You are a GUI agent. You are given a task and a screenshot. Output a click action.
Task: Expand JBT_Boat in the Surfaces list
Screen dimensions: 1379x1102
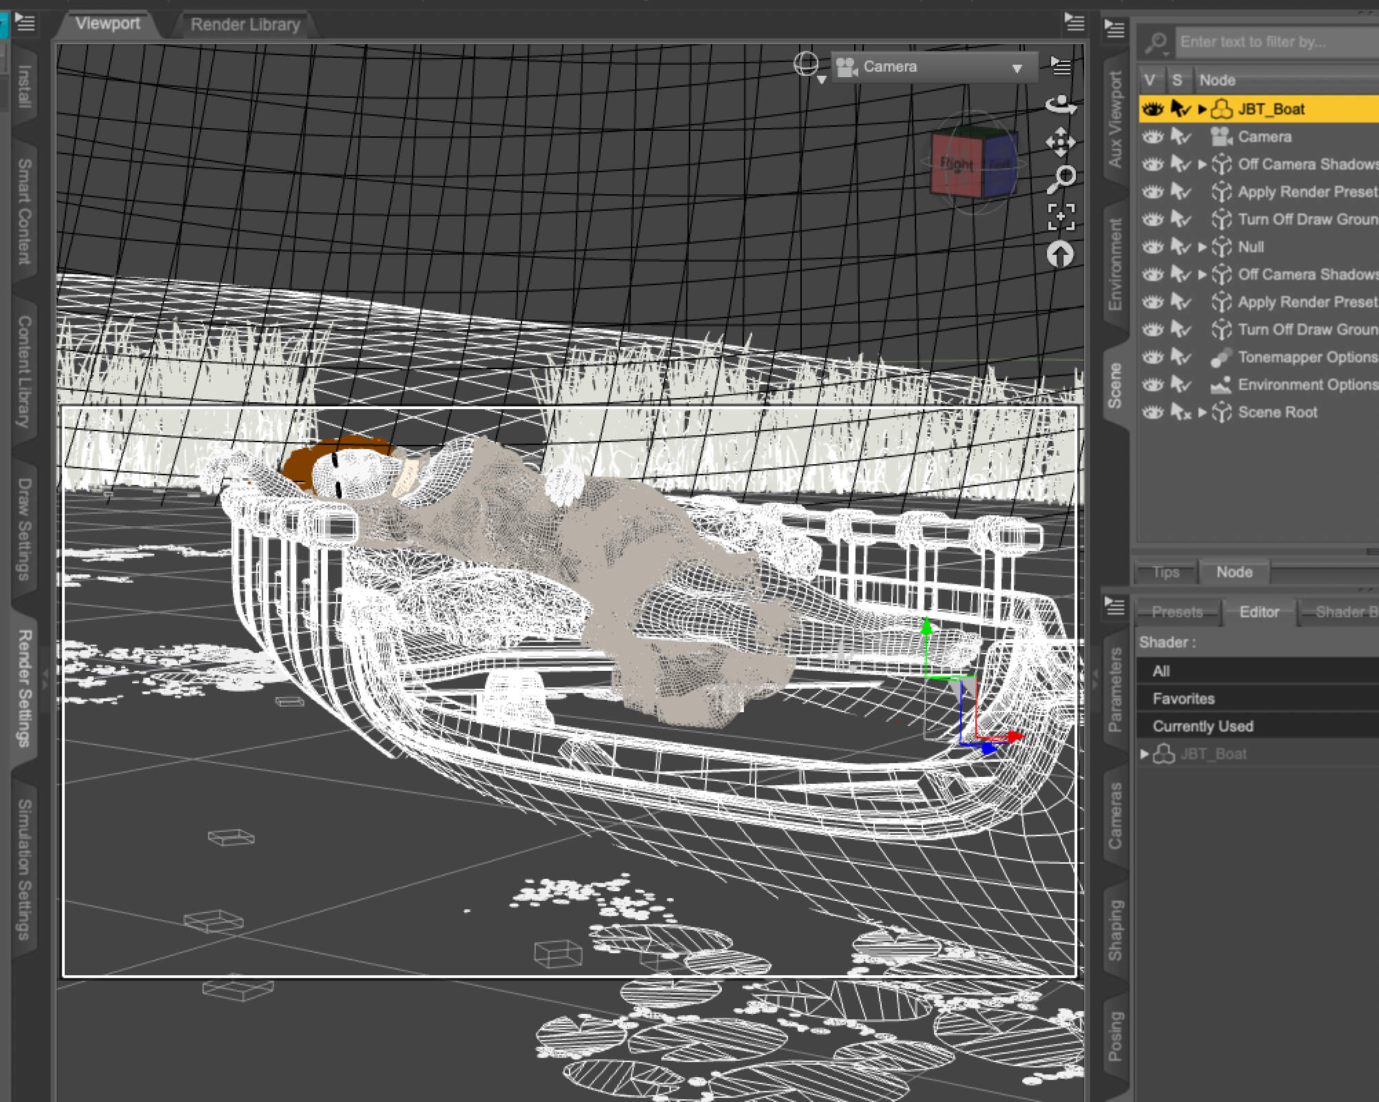click(1144, 753)
